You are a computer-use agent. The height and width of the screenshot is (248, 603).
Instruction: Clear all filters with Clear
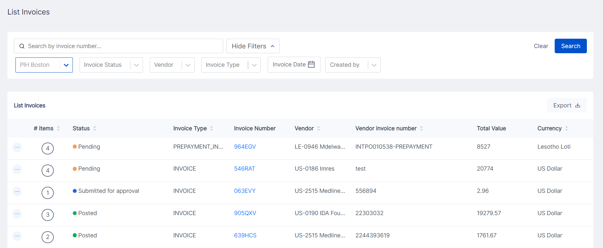click(x=541, y=46)
